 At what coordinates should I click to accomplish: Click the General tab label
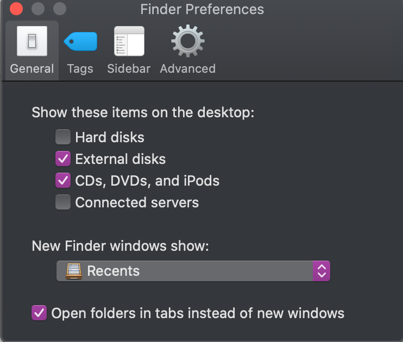[x=32, y=68]
